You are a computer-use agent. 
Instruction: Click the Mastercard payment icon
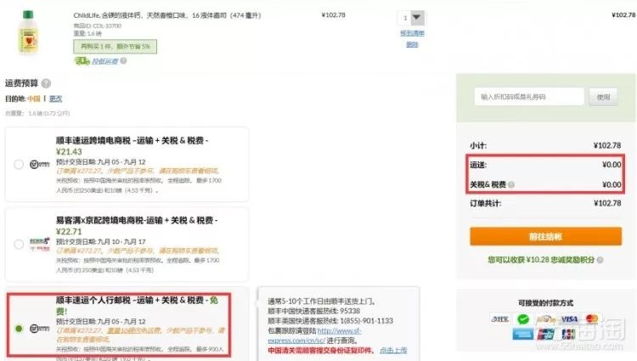coord(591,319)
